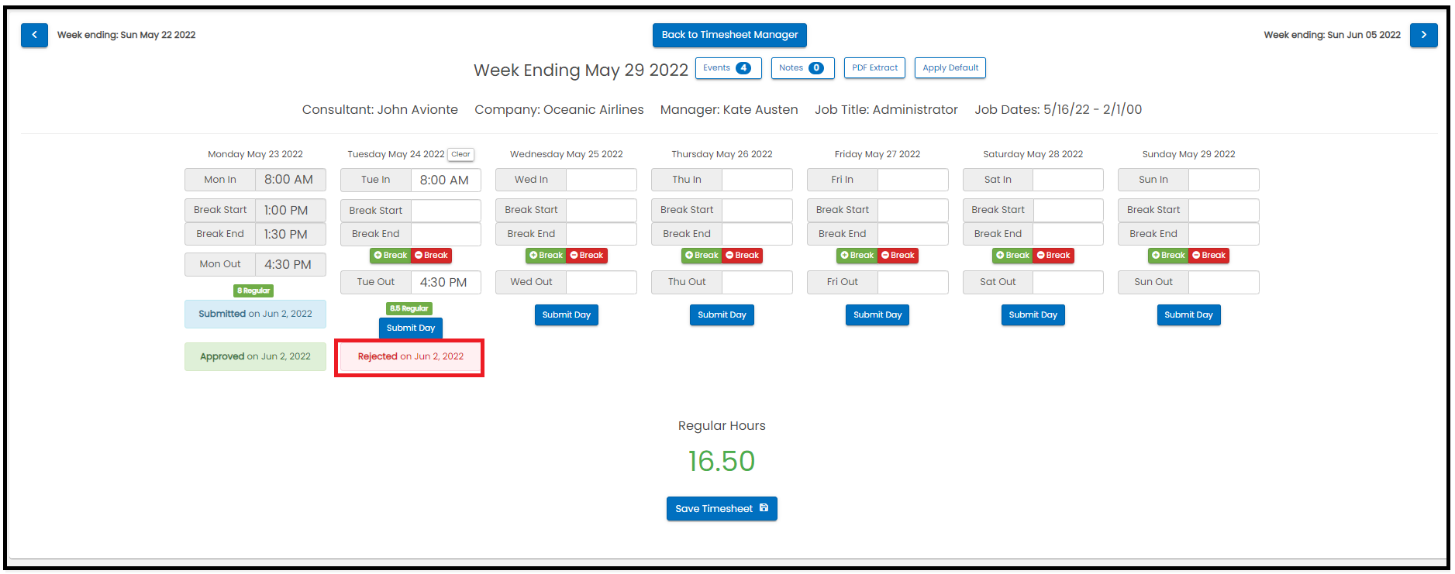Select the Rejected on Jun 2 status box
Viewport: 1455px width, 574px height.
410,357
